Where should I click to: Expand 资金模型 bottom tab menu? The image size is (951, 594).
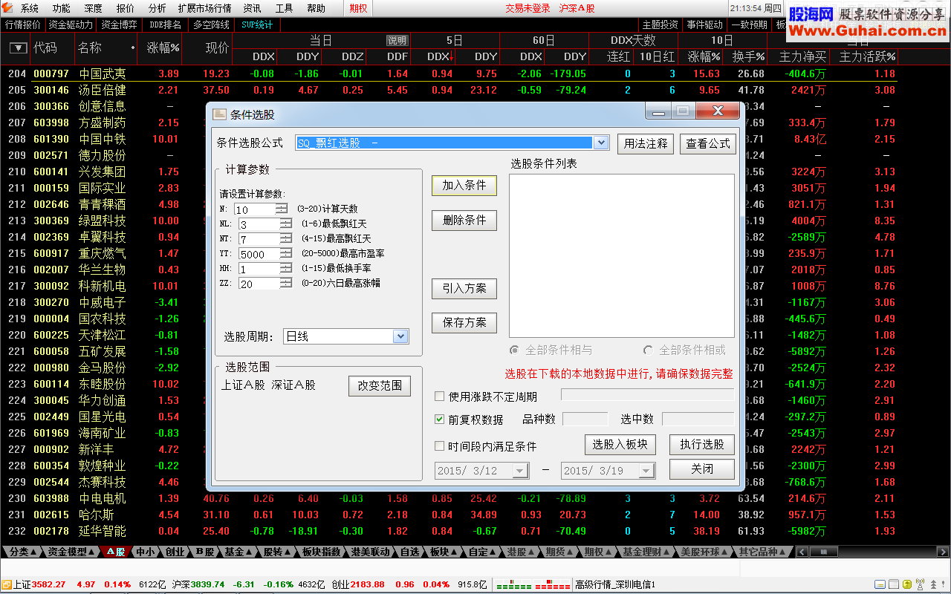(71, 552)
